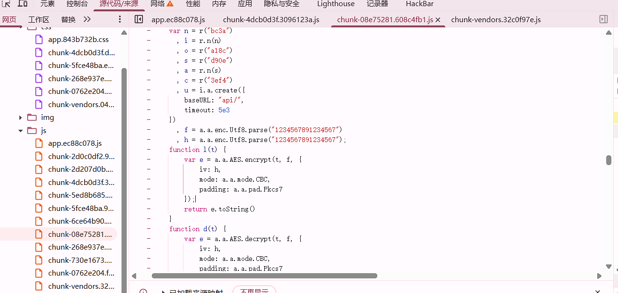The height and width of the screenshot is (293, 618).
Task: Click the scroll right arrow of code pane
Action: pyautogui.click(x=599, y=276)
